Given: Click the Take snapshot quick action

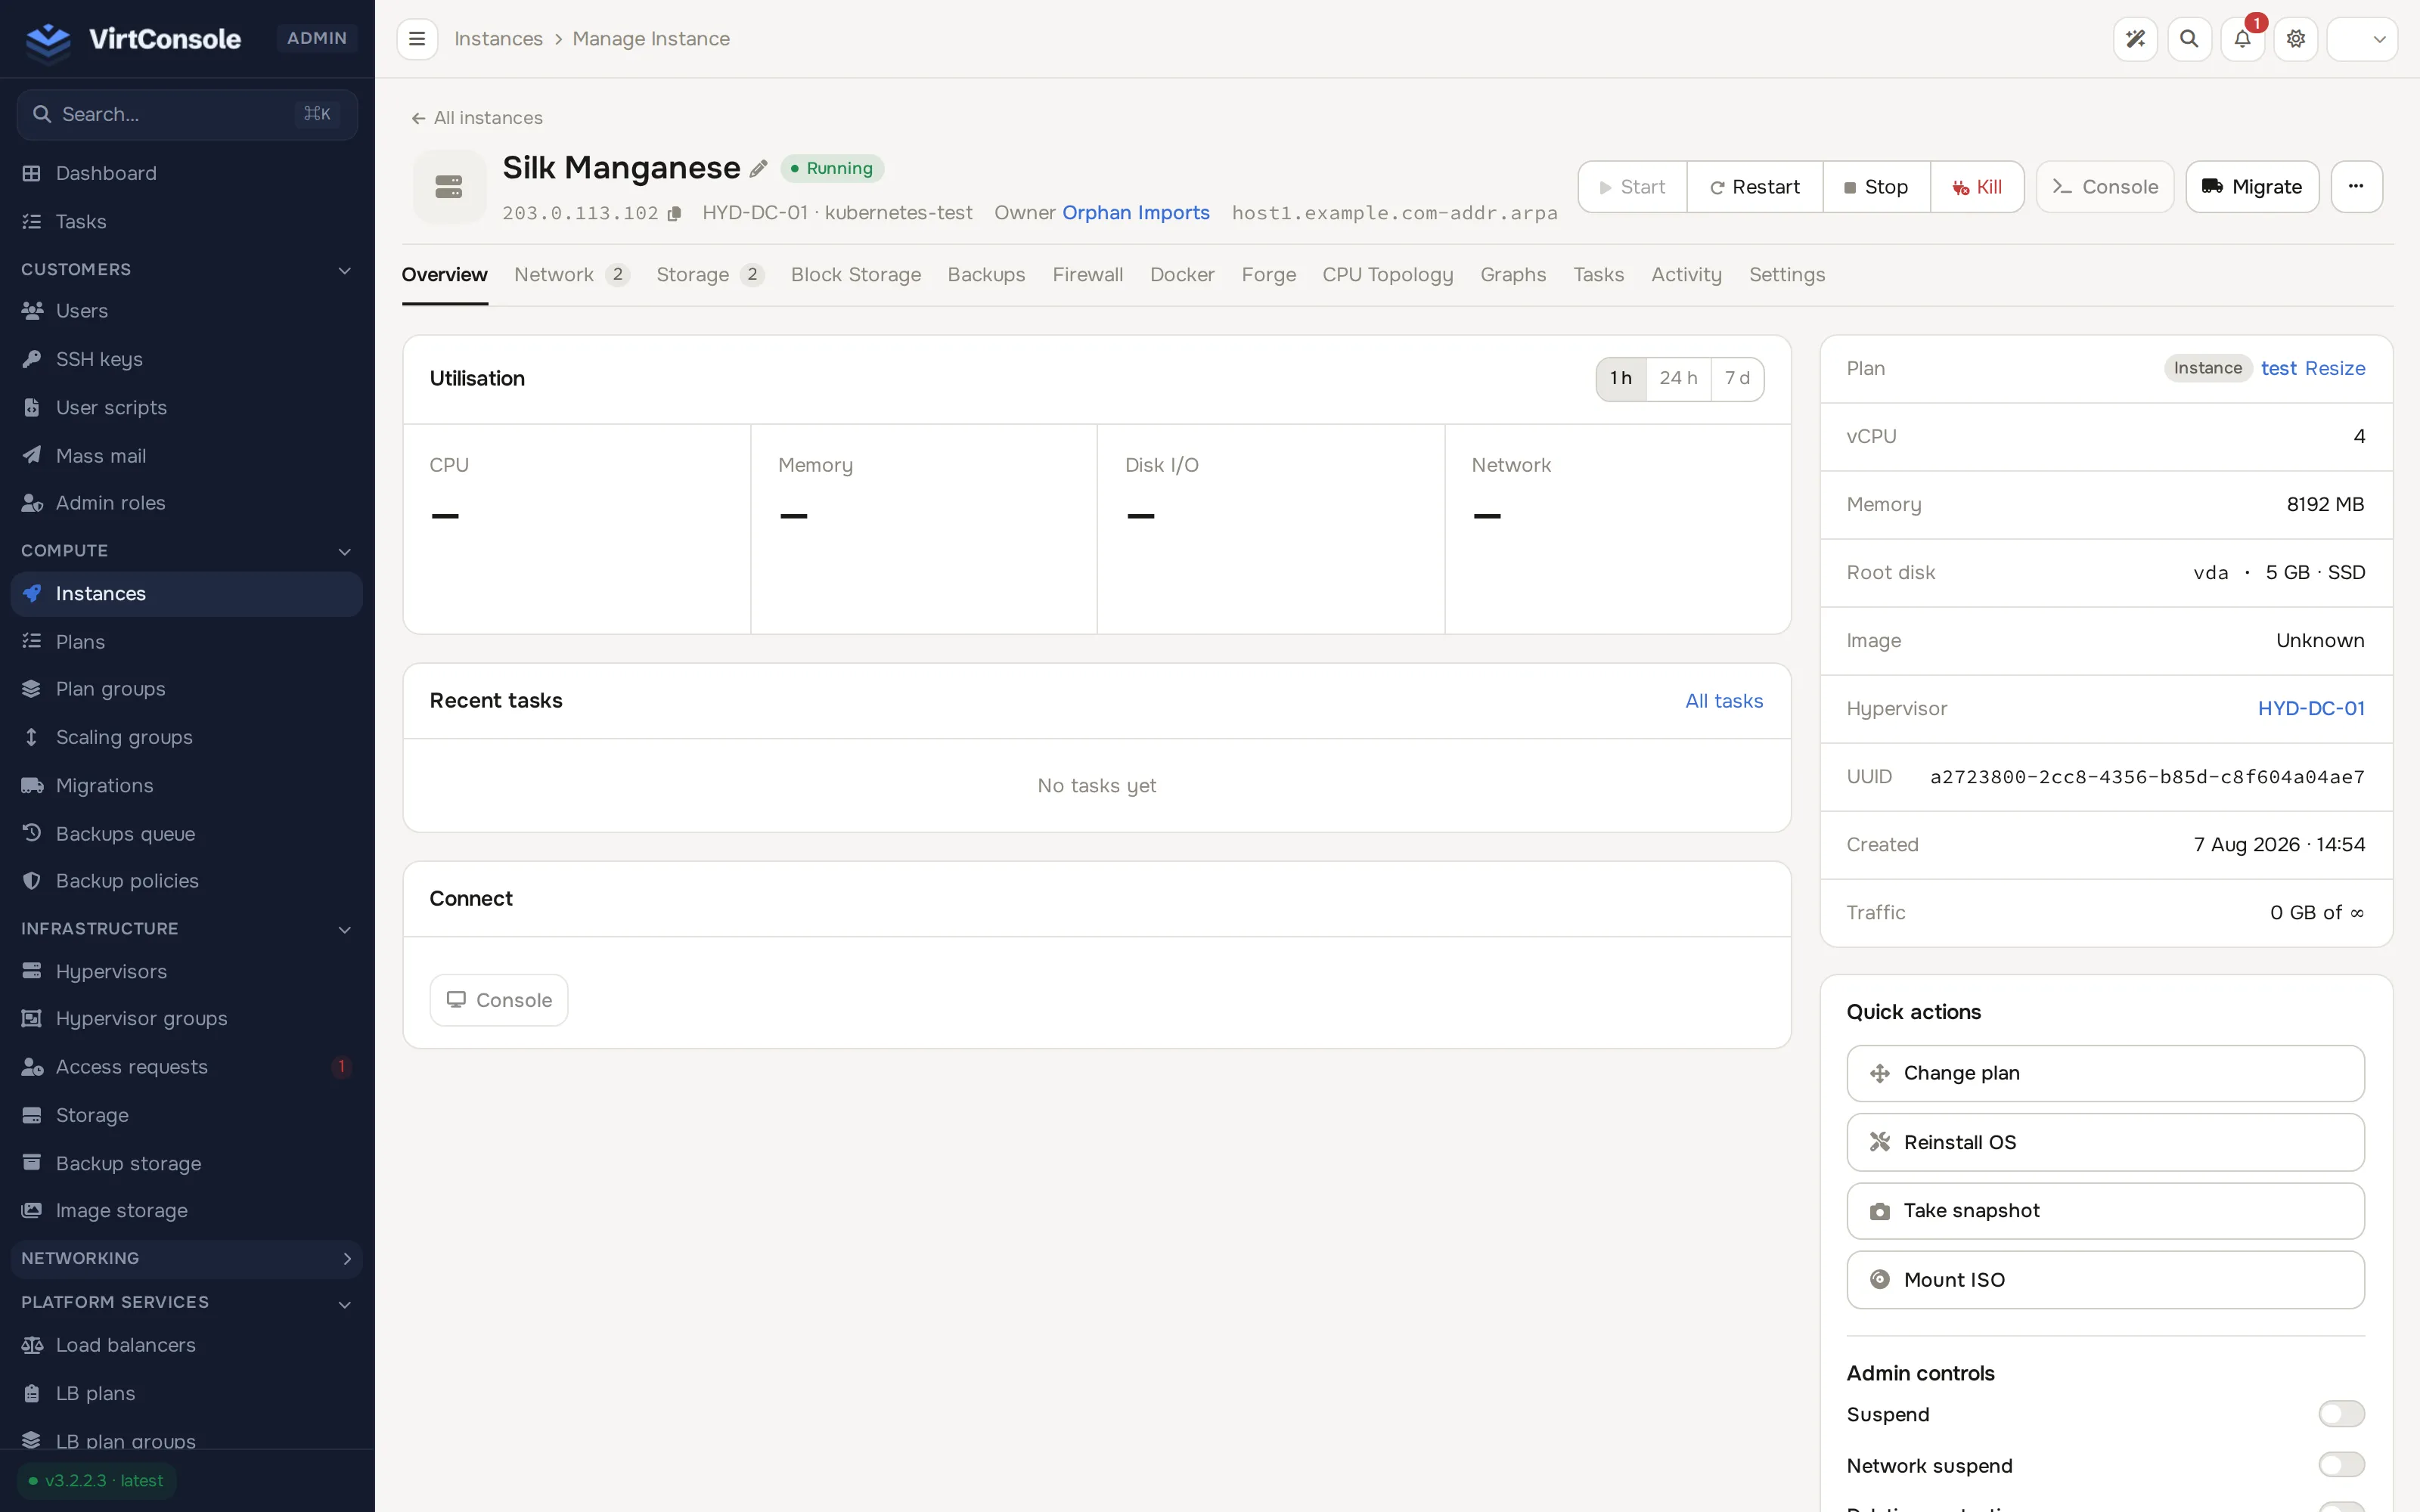Looking at the screenshot, I should coord(2105,1211).
